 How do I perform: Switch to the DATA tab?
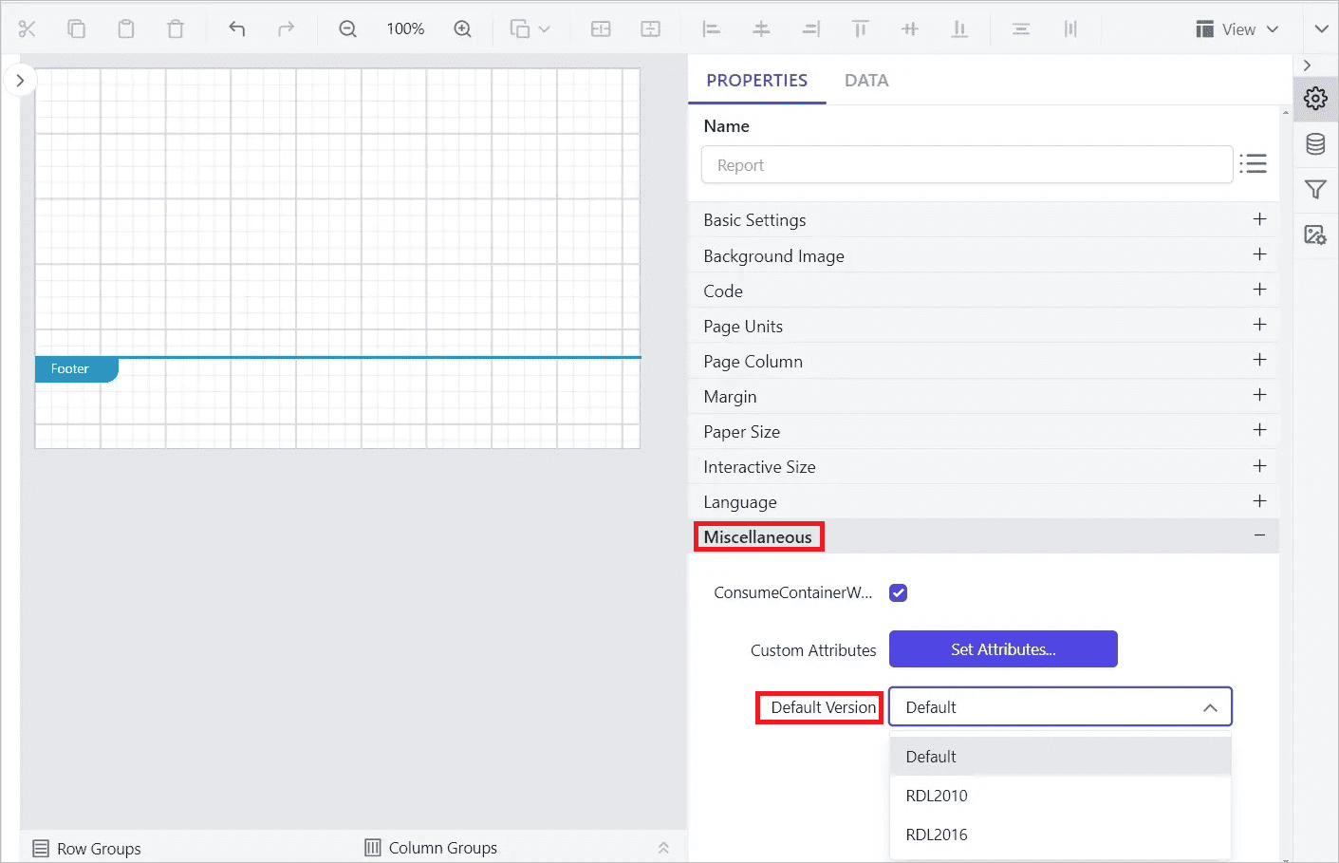coord(866,81)
